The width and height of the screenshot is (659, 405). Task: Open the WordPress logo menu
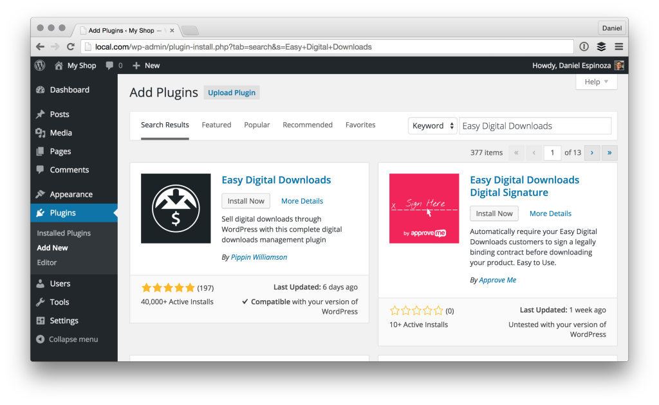(40, 66)
